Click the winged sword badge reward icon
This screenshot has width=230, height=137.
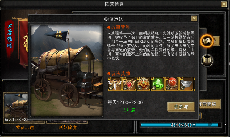115,84
